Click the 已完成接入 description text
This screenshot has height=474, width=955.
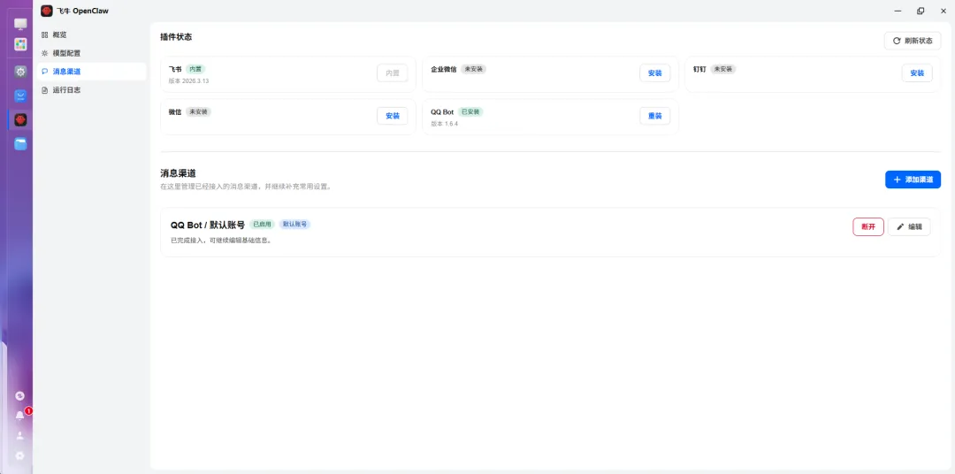220,240
